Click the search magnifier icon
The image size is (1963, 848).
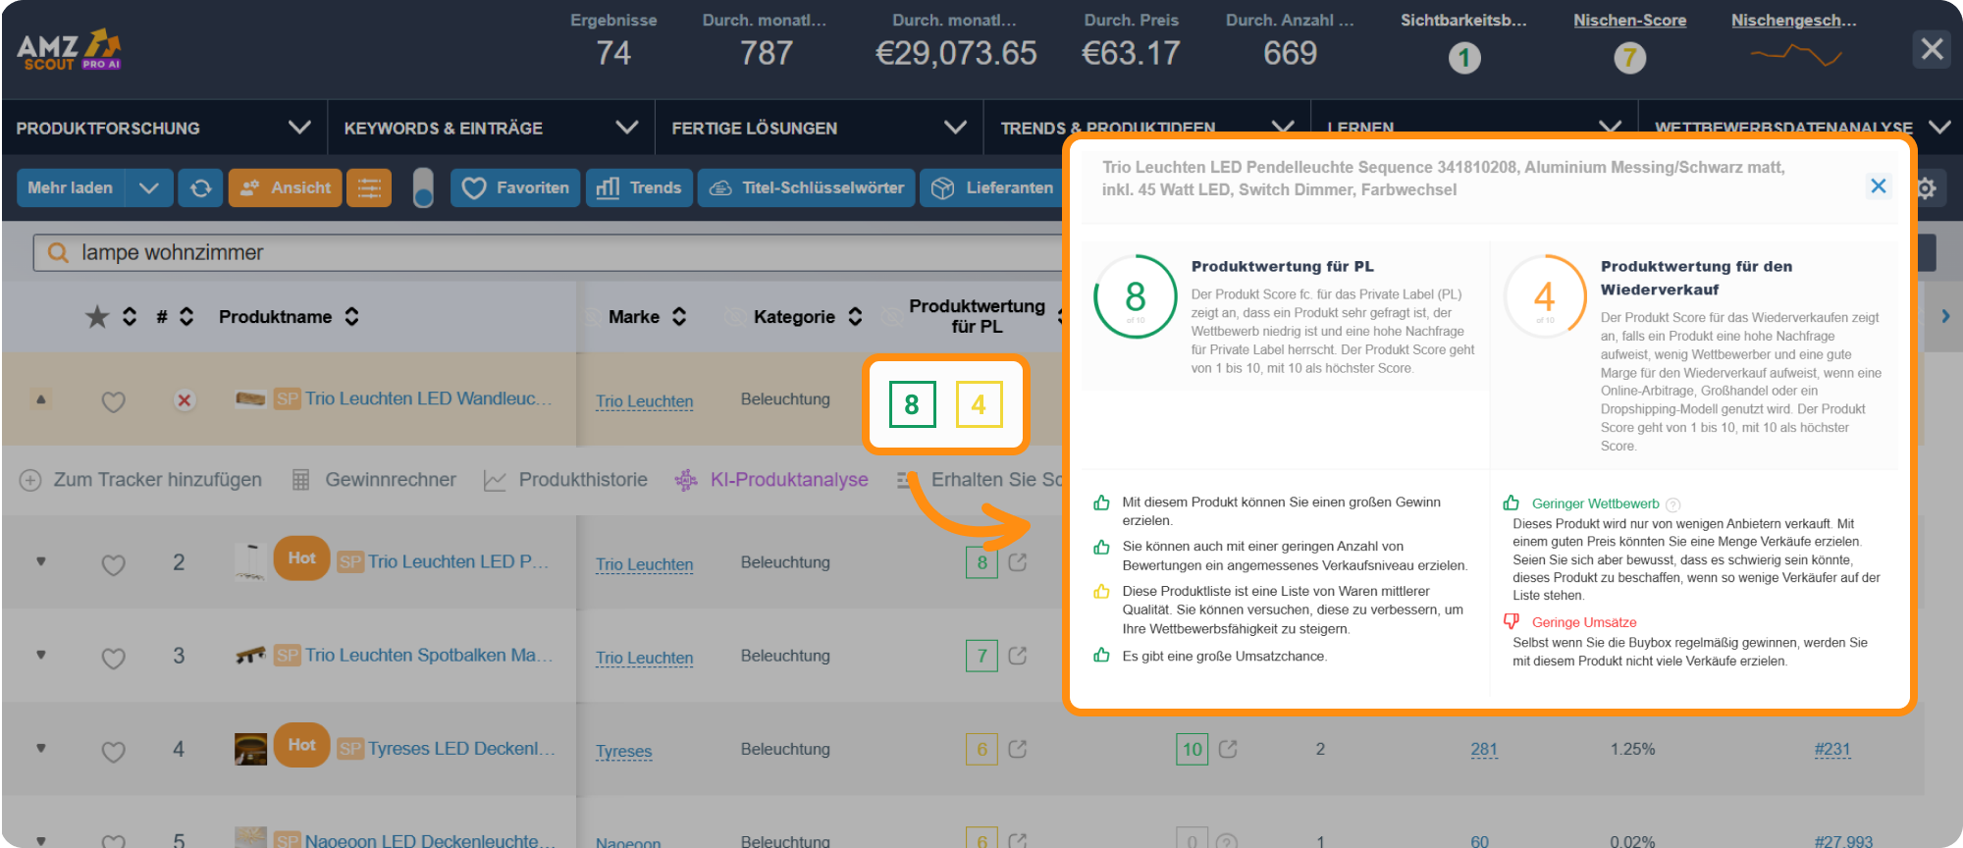pos(58,252)
